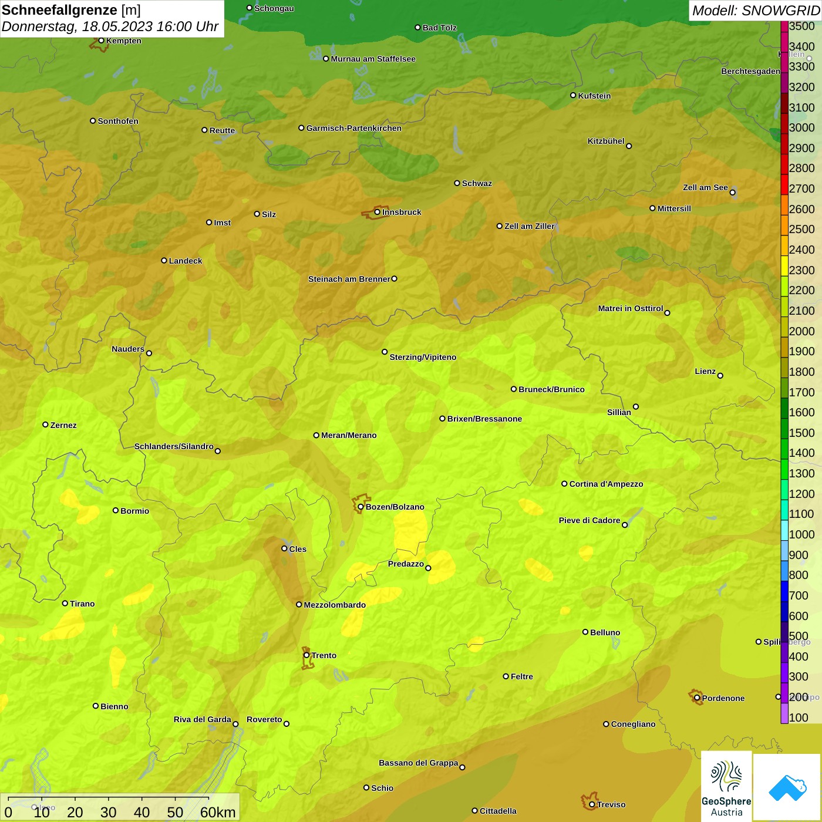Click the Steinach am Brenner label
This screenshot has width=822, height=822.
point(349,279)
